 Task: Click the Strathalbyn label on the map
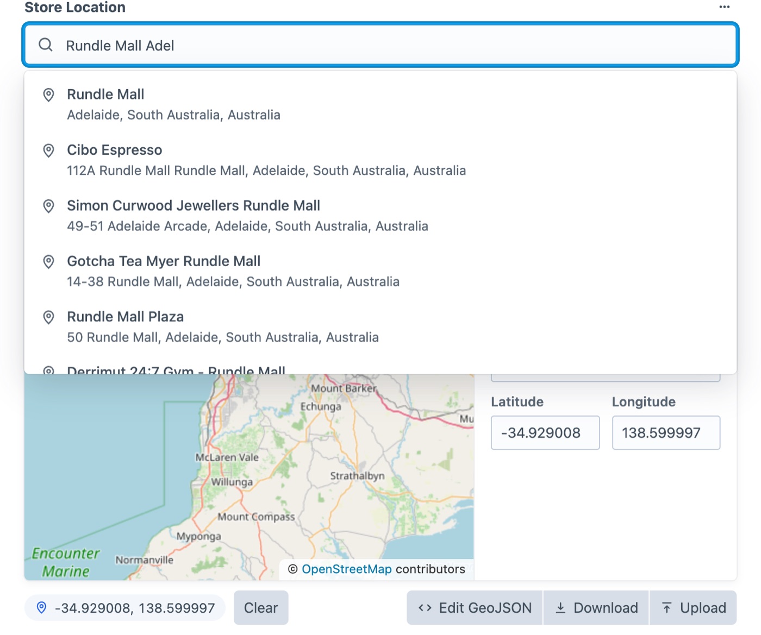pos(357,476)
